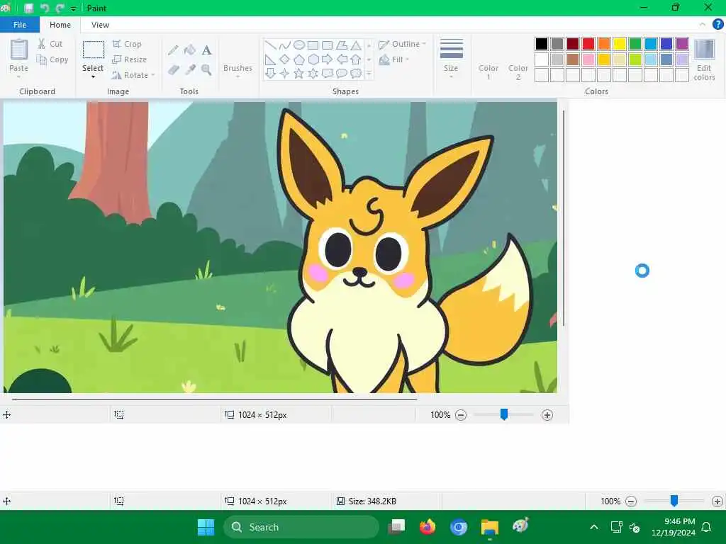
Task: Select the Color picker eyedropper tool
Action: (190, 70)
